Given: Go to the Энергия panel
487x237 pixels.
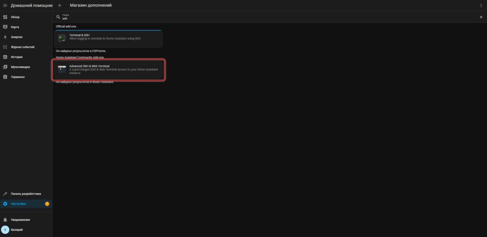Looking at the screenshot, I should pyautogui.click(x=17, y=37).
